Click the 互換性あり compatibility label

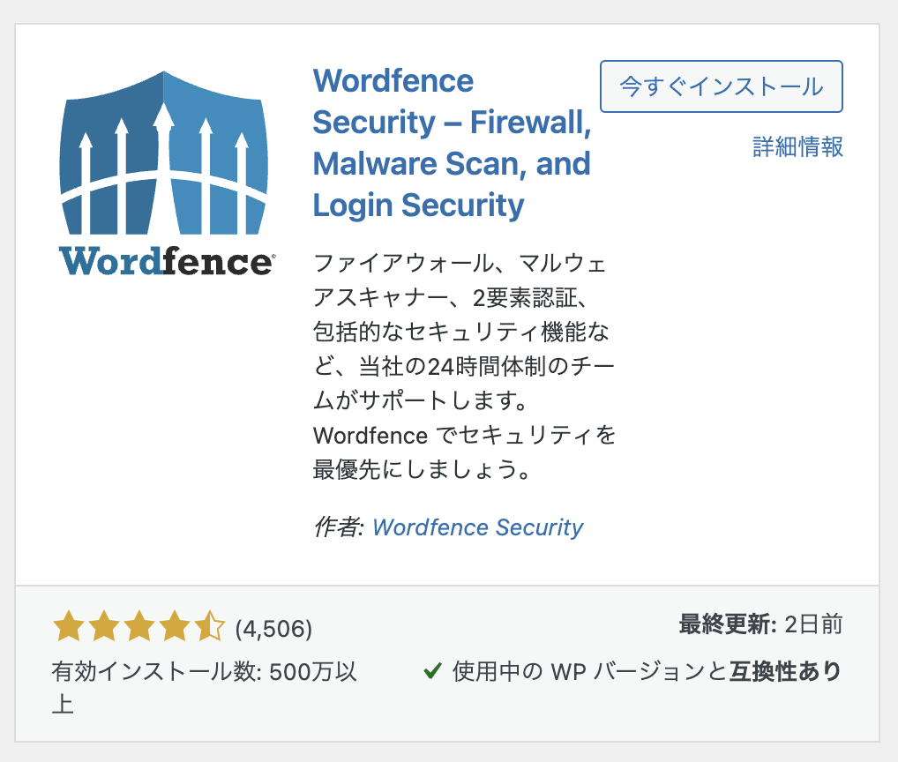784,671
